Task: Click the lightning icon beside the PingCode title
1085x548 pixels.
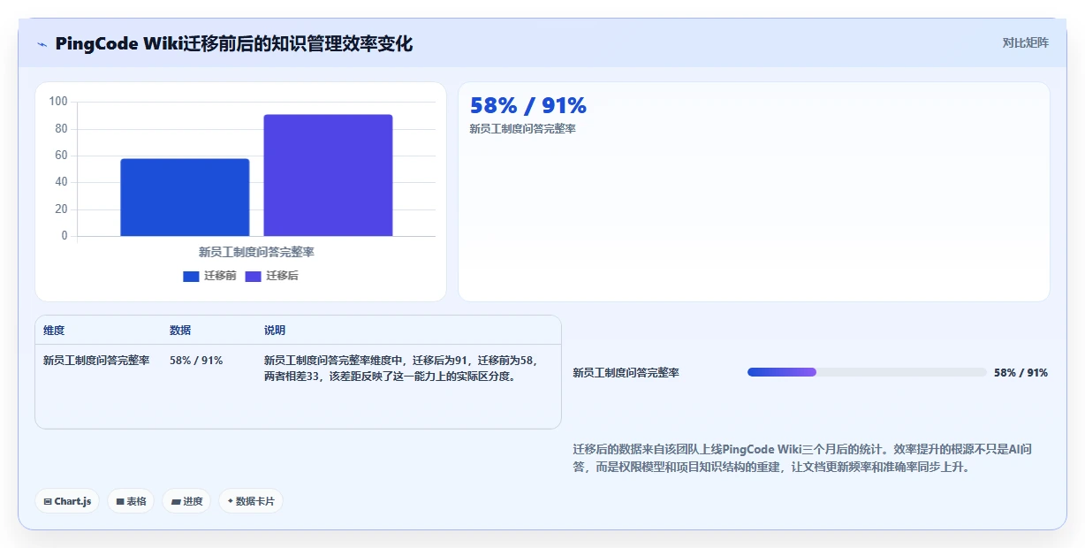Action: click(x=42, y=44)
